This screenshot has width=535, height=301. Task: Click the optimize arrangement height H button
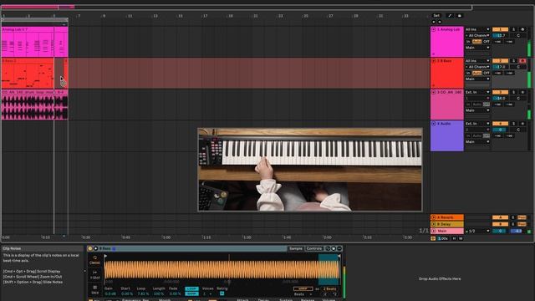(454, 238)
